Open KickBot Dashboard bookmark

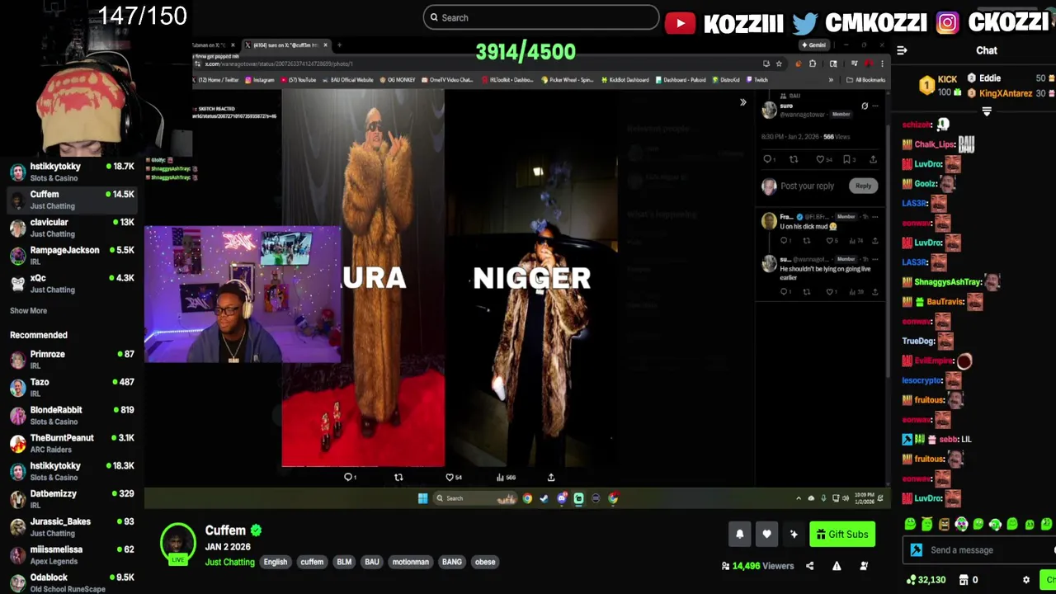tap(625, 80)
